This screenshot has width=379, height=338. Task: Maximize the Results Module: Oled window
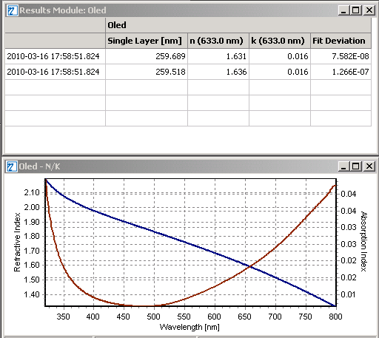click(x=356, y=10)
